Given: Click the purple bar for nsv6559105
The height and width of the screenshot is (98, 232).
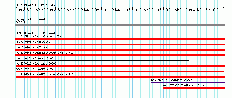Looking at the screenshot, I should pyautogui.click(x=188, y=82).
